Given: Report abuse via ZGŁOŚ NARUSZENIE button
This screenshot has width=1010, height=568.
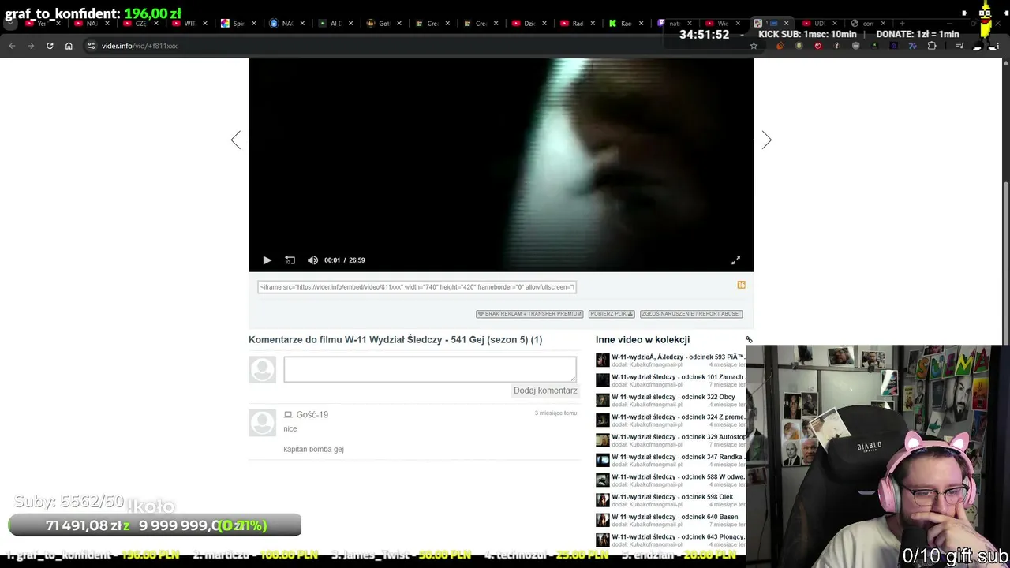Looking at the screenshot, I should coord(691,314).
